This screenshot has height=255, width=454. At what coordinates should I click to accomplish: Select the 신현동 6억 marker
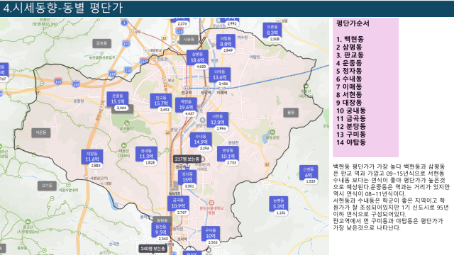tap(309, 173)
